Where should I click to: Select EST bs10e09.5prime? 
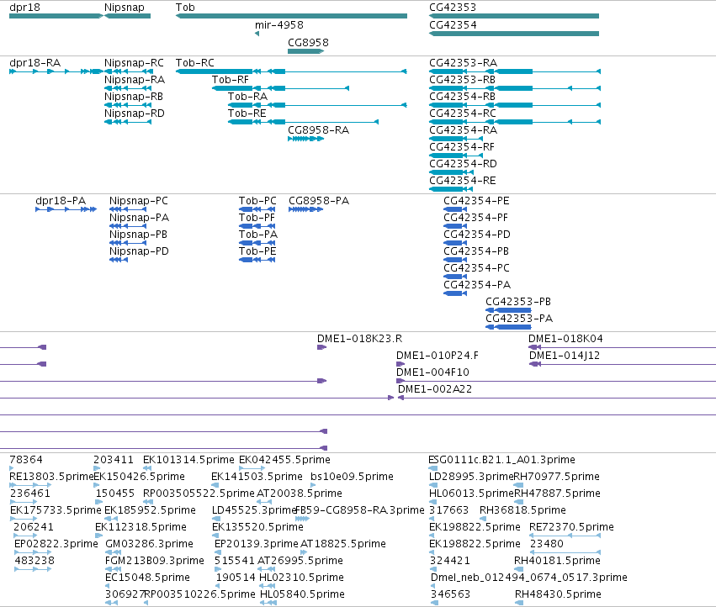(x=314, y=485)
